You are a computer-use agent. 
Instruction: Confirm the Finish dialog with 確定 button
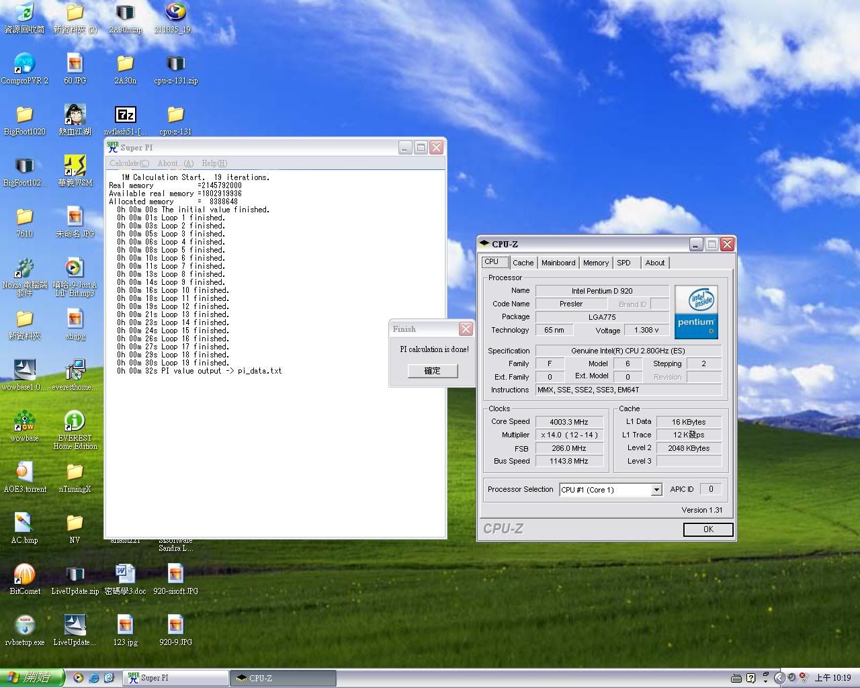[433, 371]
